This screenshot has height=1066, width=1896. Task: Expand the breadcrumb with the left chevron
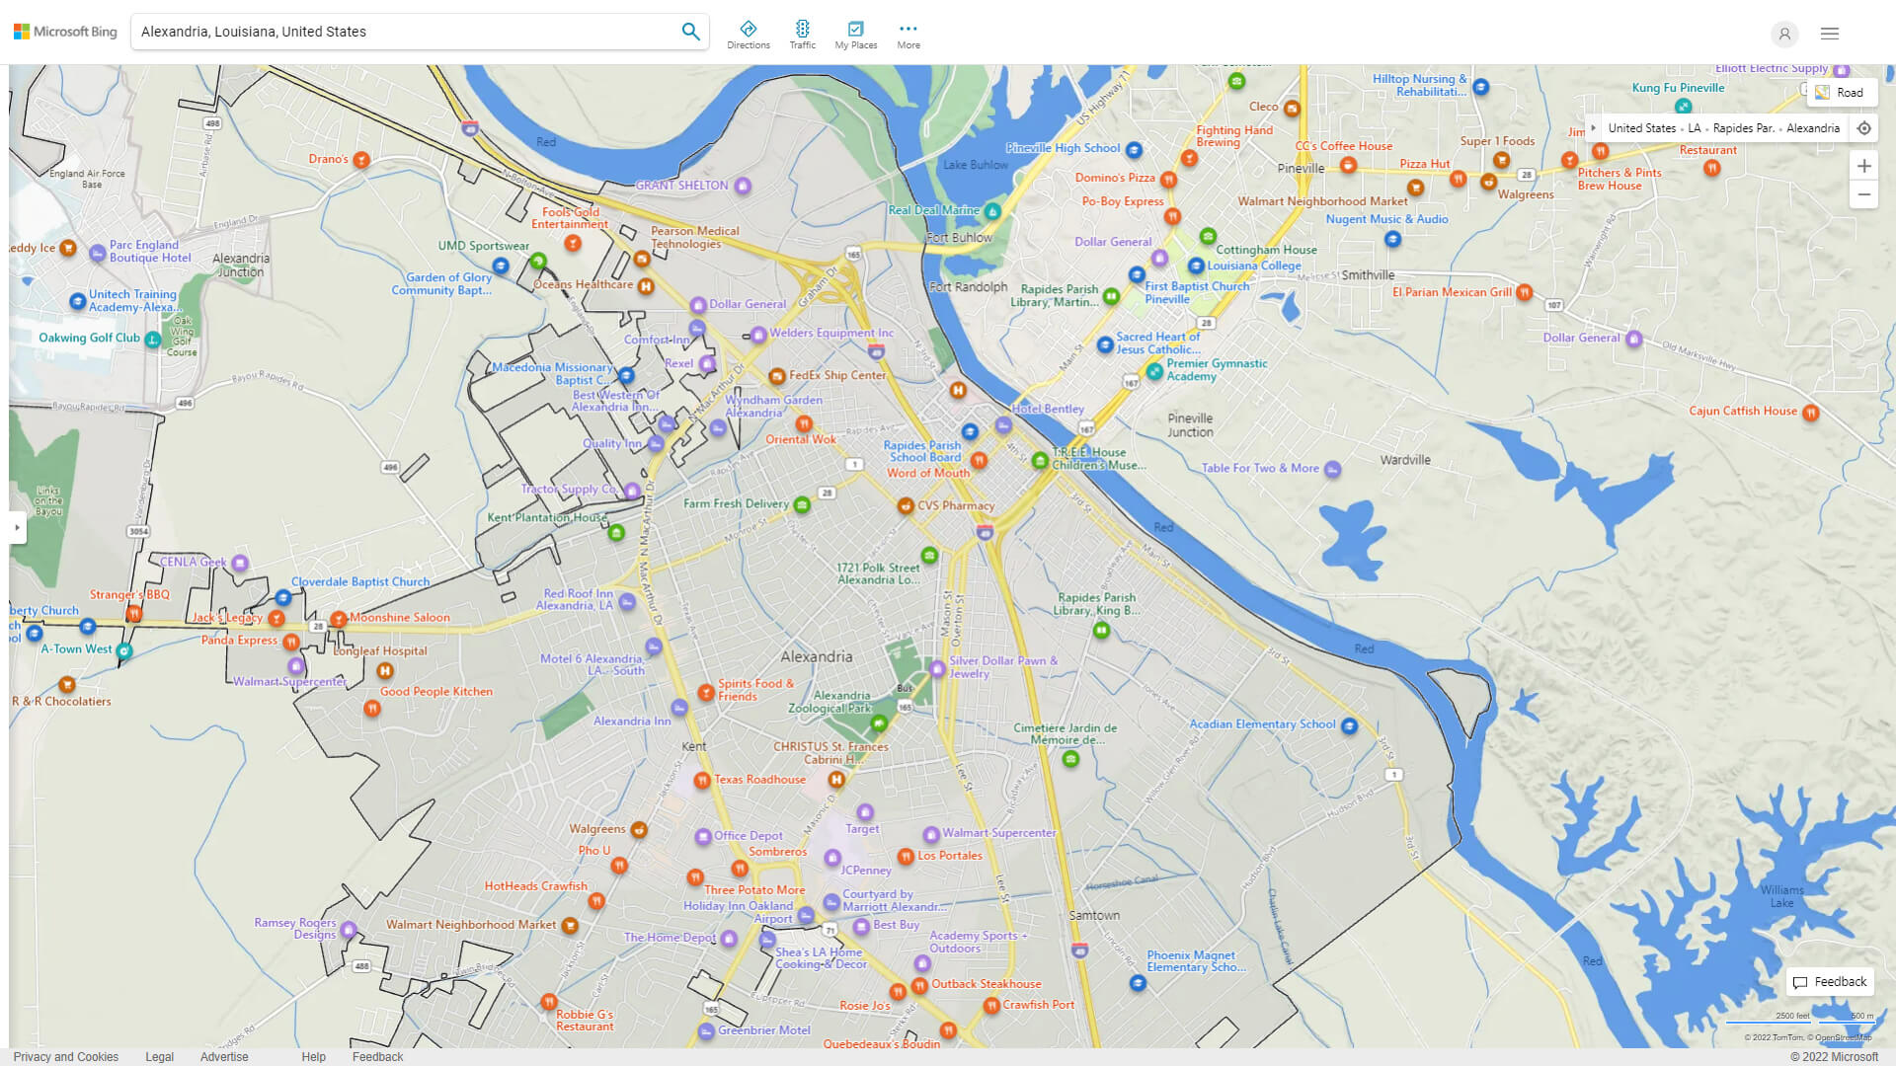(x=1593, y=127)
